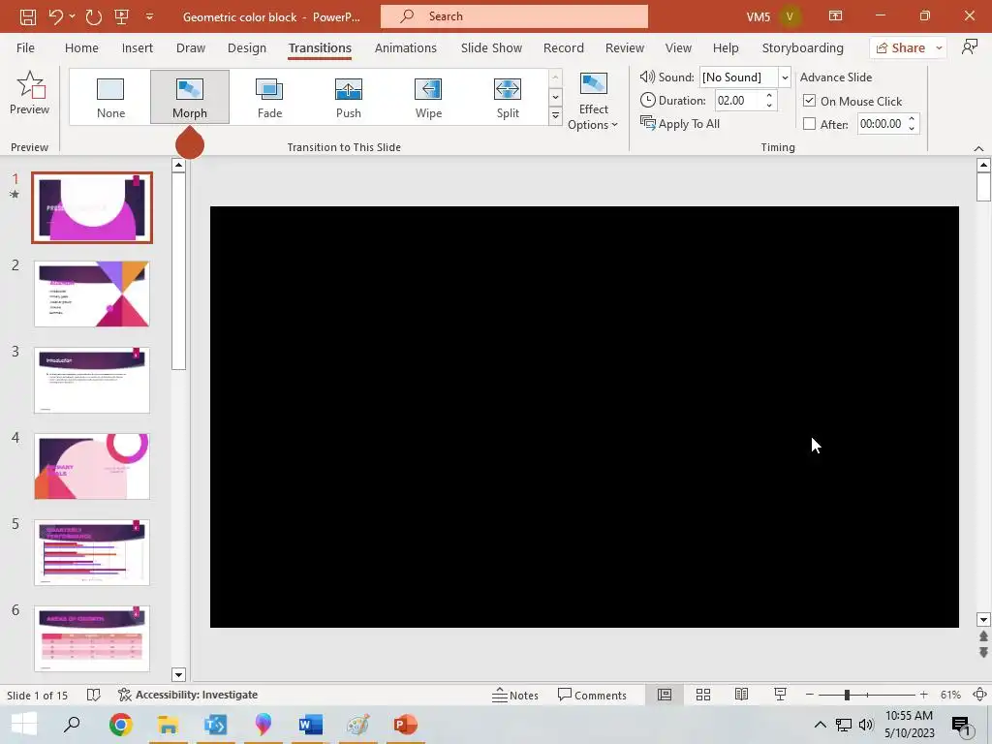Viewport: 992px width, 744px height.
Task: Show the next row of the transition gallery
Action: [555, 97]
